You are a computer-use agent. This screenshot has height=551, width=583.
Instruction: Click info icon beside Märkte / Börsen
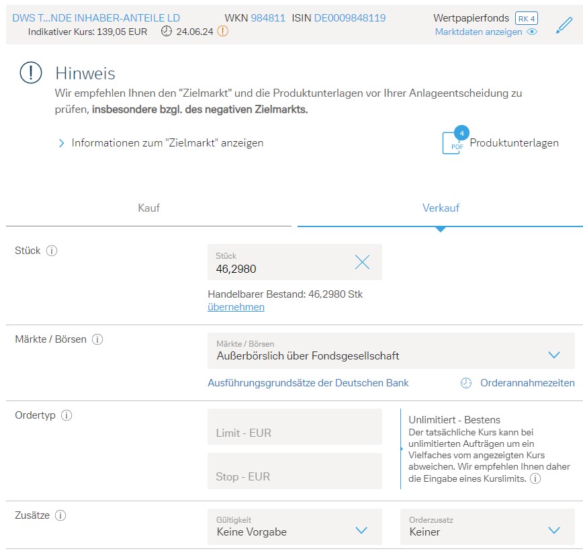click(x=97, y=339)
